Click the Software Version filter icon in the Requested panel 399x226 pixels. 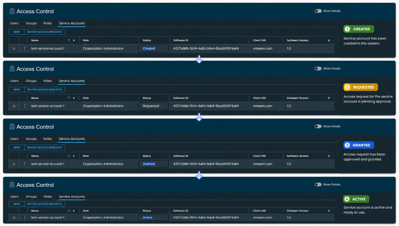click(x=329, y=98)
